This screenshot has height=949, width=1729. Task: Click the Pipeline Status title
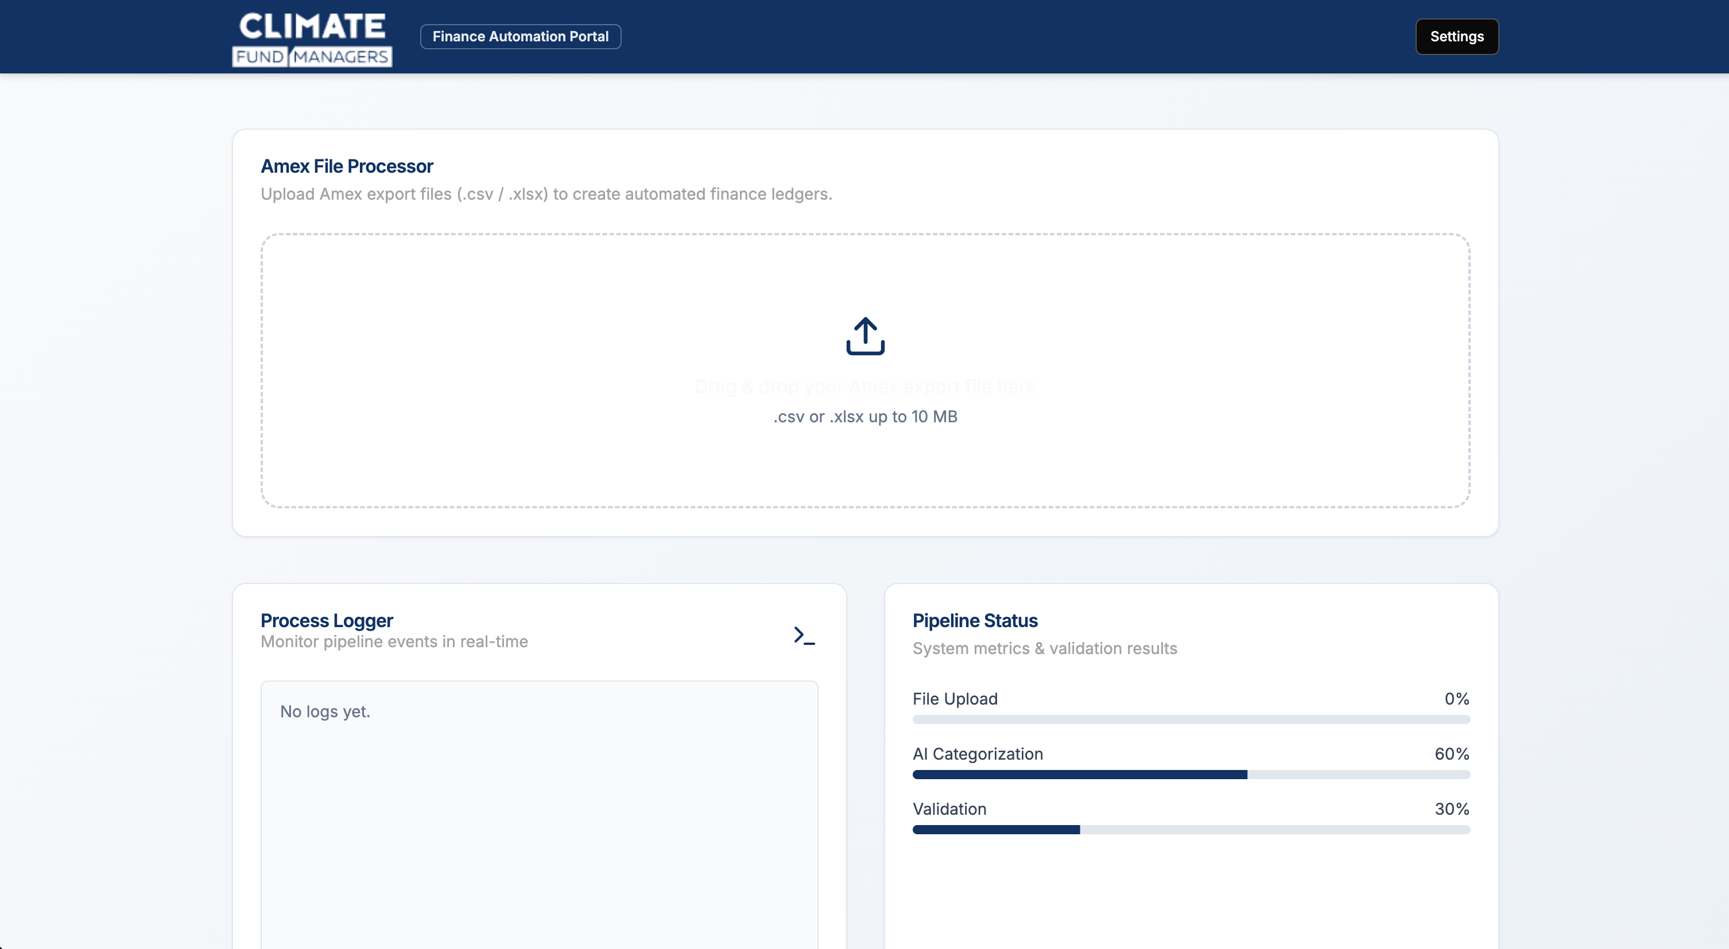click(x=975, y=620)
